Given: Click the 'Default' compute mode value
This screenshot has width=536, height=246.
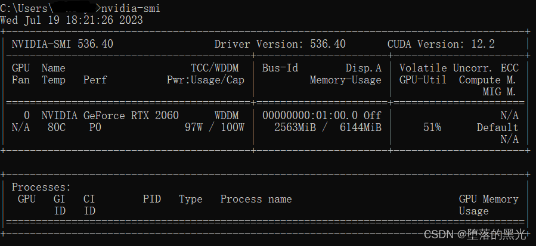Looking at the screenshot, I should point(498,127).
